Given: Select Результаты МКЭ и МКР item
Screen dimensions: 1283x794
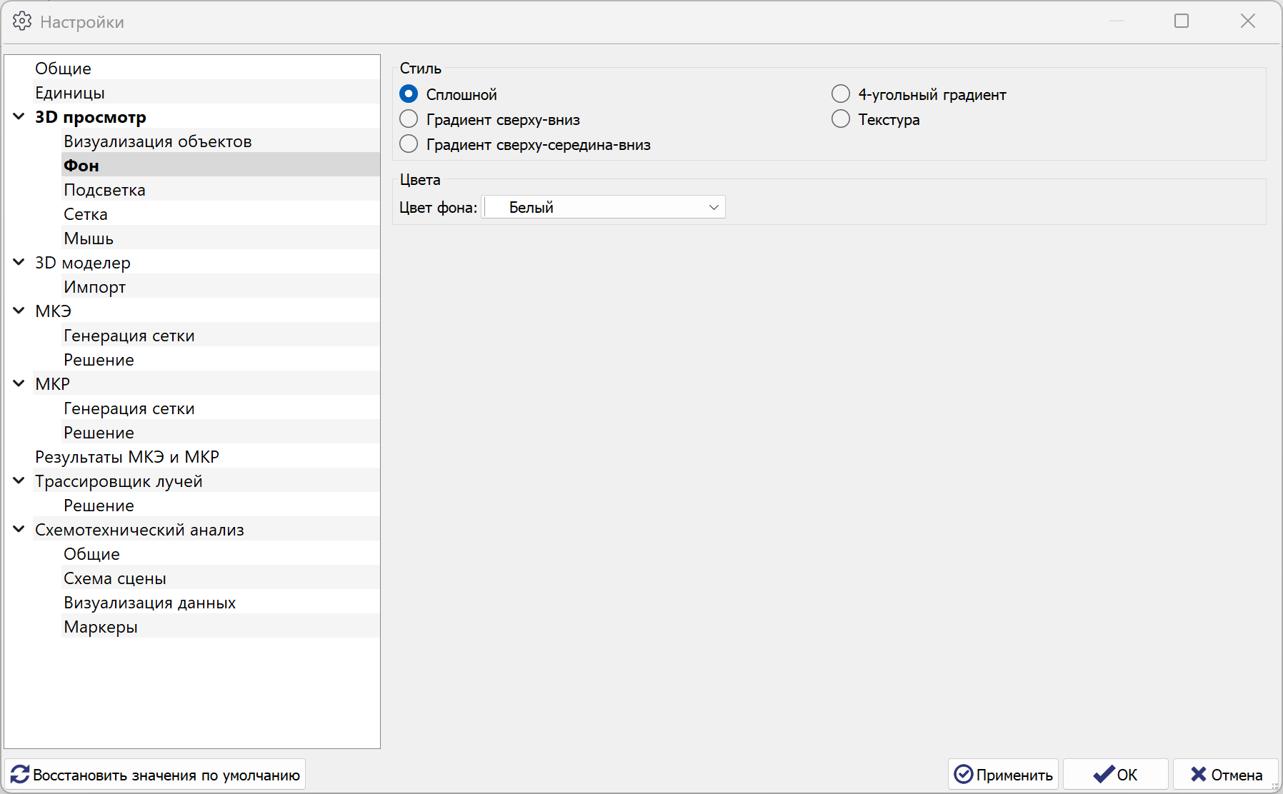Looking at the screenshot, I should (x=127, y=457).
